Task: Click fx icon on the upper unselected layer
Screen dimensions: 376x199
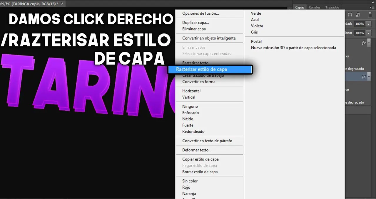Action: 364,43
